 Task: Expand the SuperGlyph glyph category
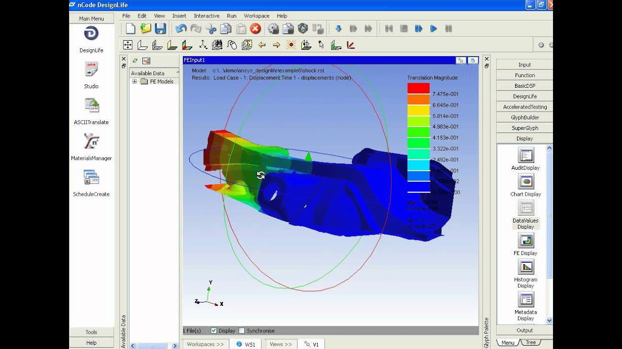524,128
